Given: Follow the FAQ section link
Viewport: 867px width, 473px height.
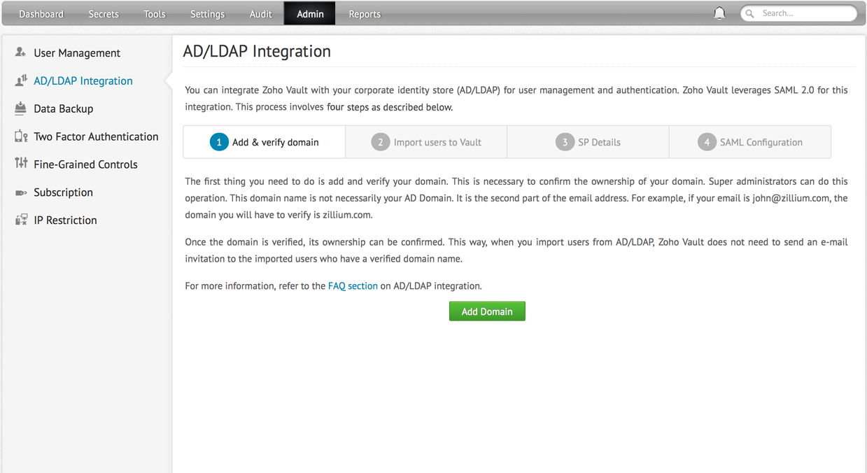Looking at the screenshot, I should click(x=353, y=285).
